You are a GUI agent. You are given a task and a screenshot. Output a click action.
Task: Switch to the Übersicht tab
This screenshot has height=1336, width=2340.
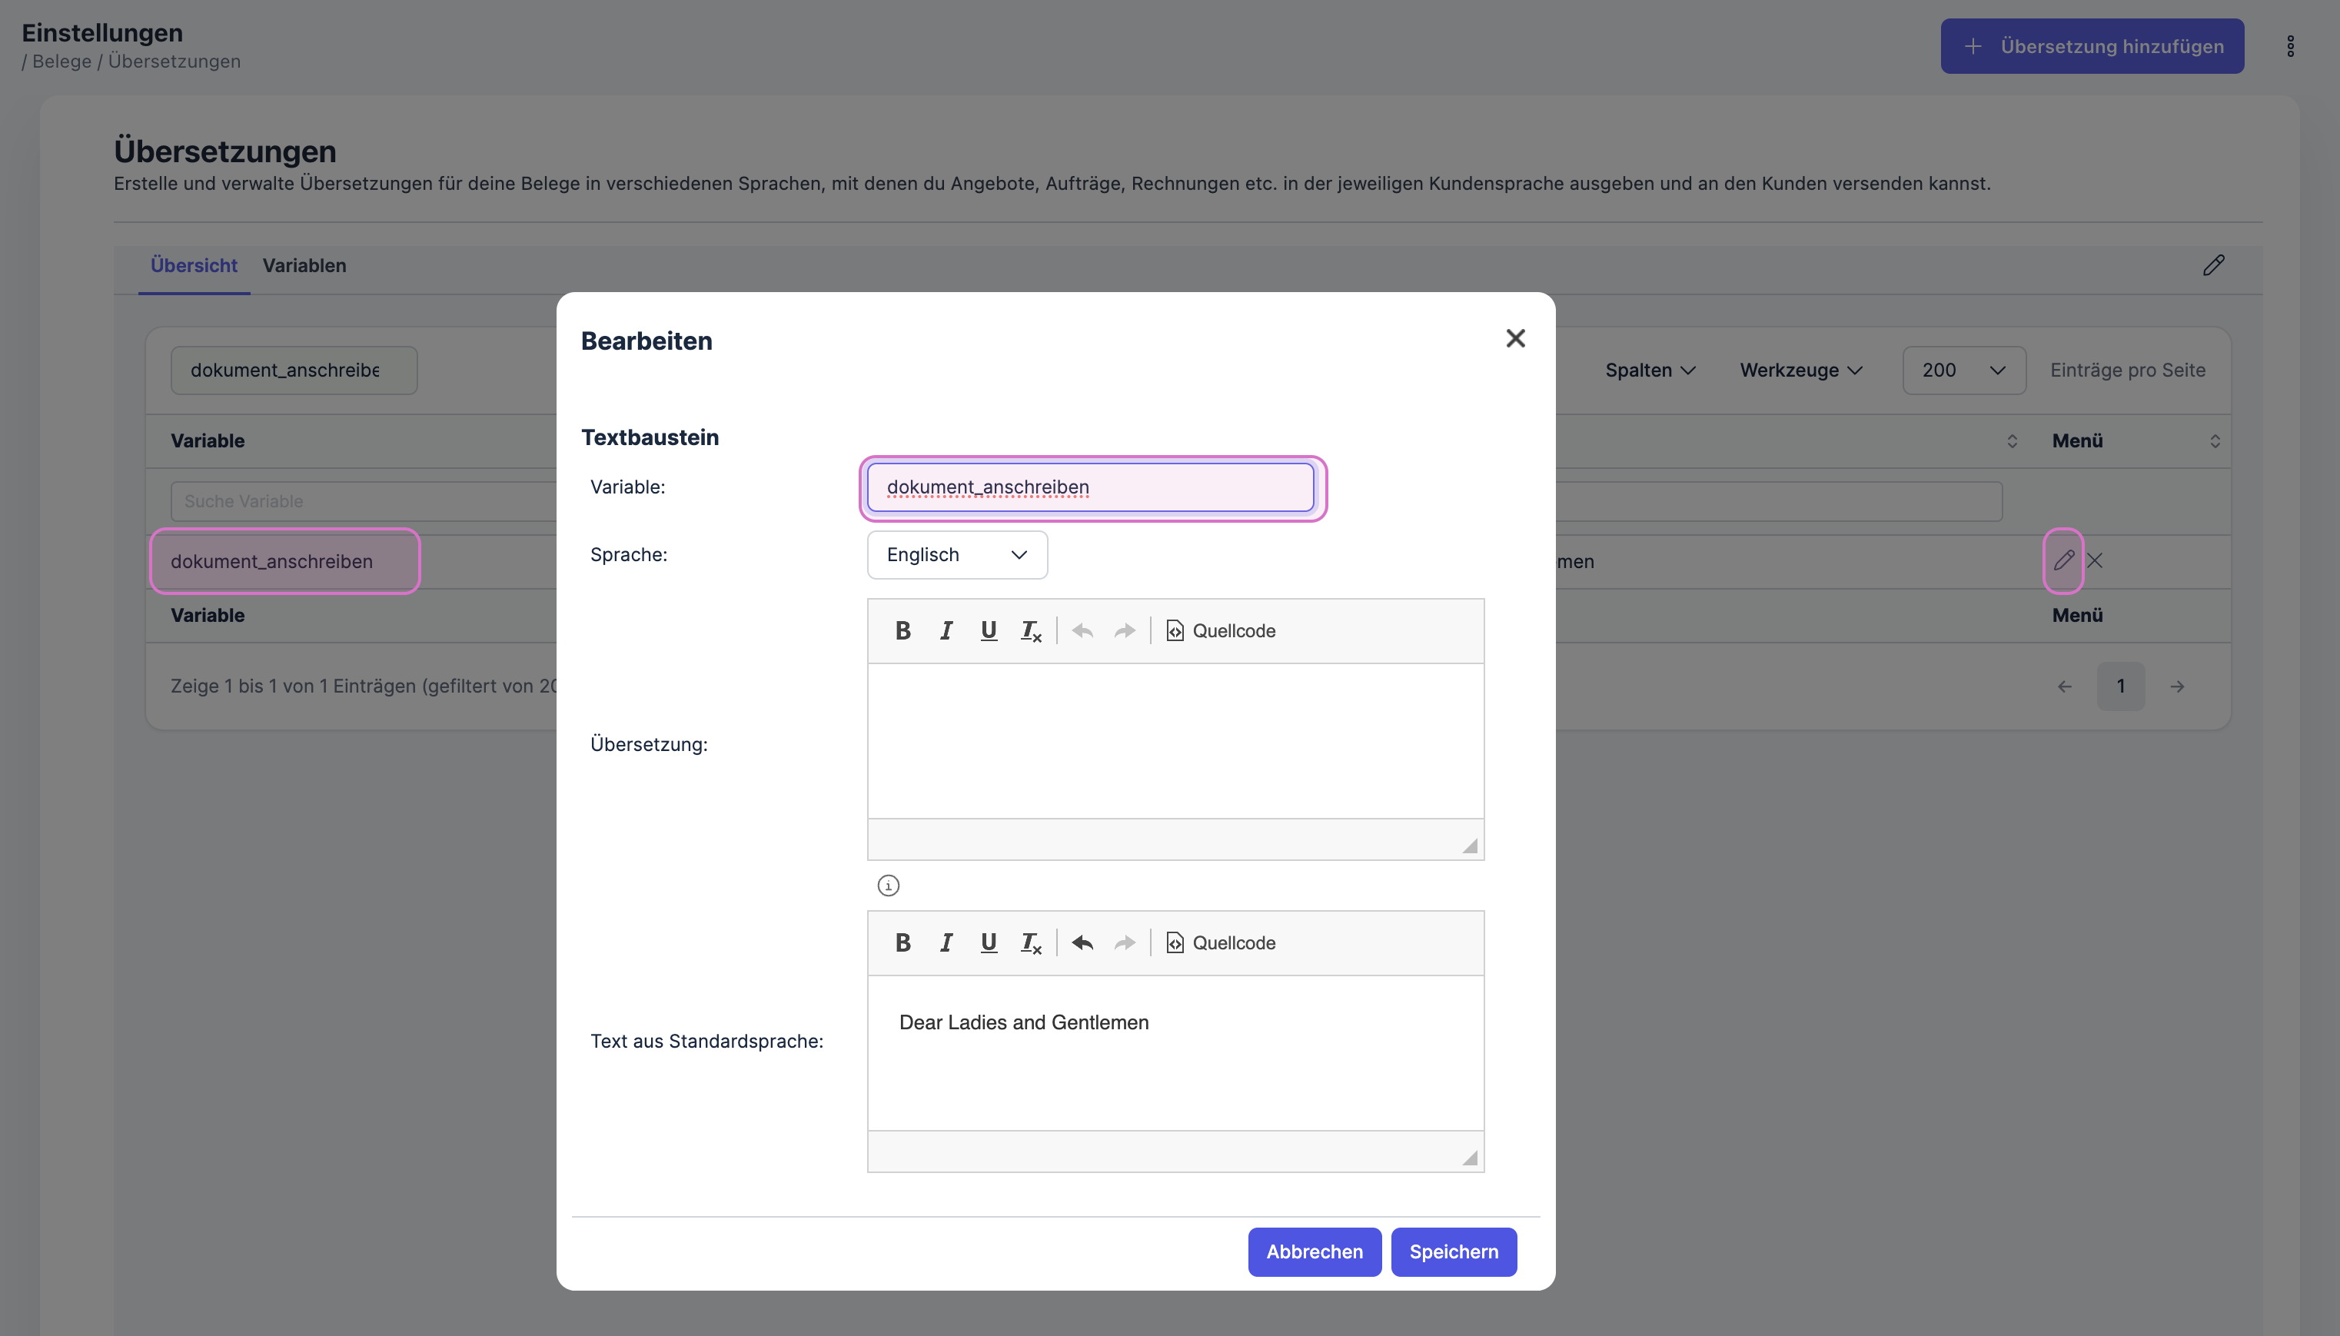[194, 265]
